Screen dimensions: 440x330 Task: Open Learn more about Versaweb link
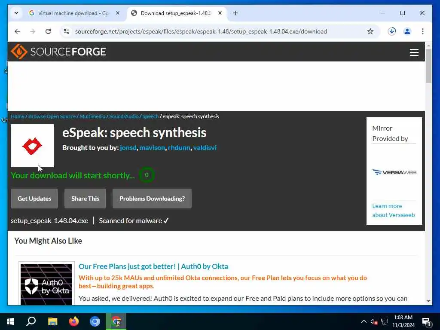[394, 210]
